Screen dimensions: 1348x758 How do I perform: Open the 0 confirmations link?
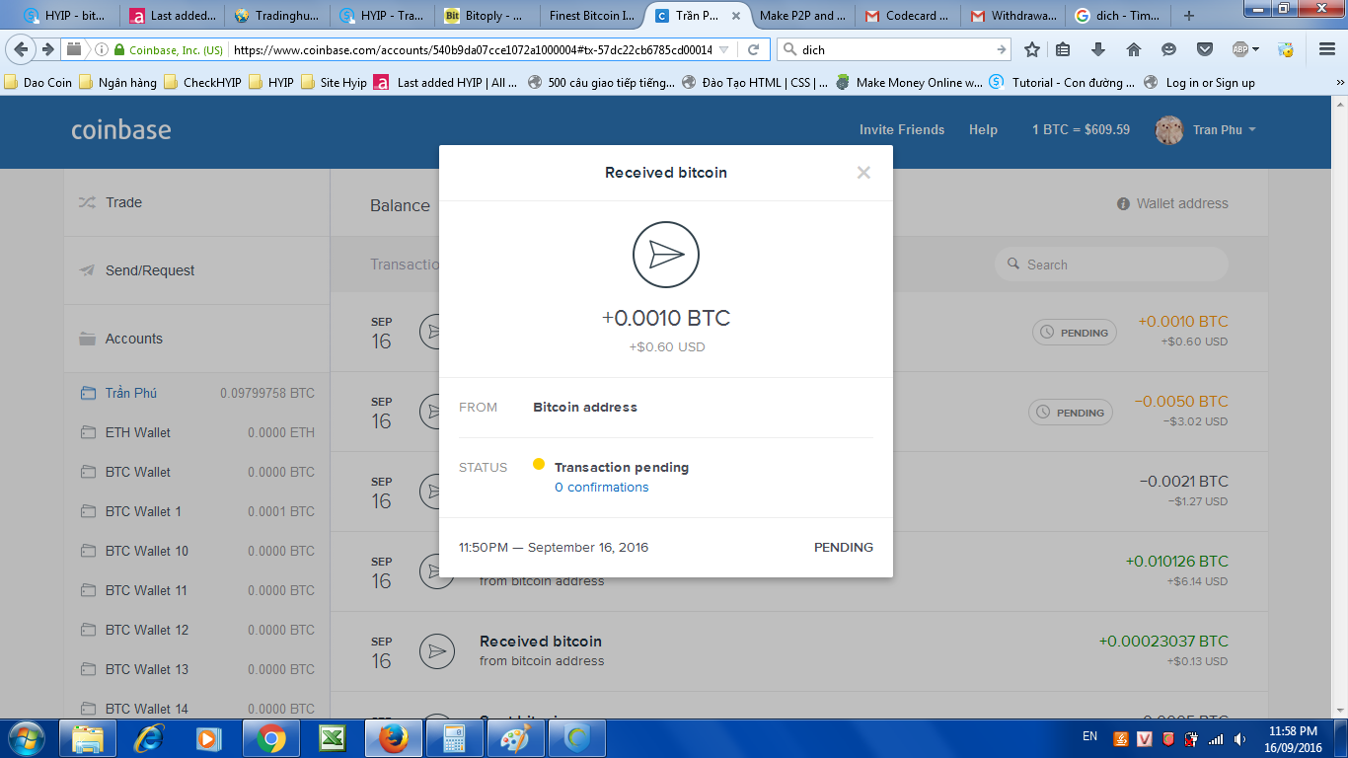[602, 488]
